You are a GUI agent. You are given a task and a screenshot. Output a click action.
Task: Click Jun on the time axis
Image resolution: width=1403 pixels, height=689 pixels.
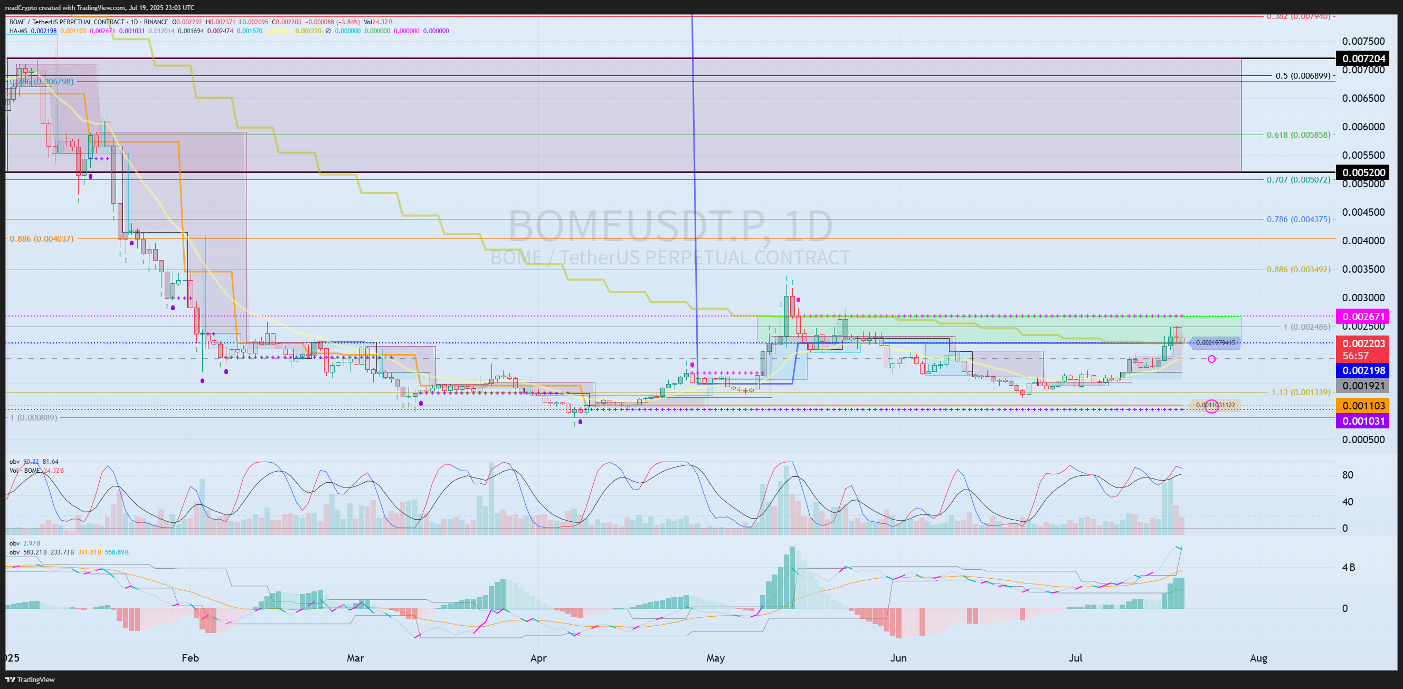click(x=899, y=658)
